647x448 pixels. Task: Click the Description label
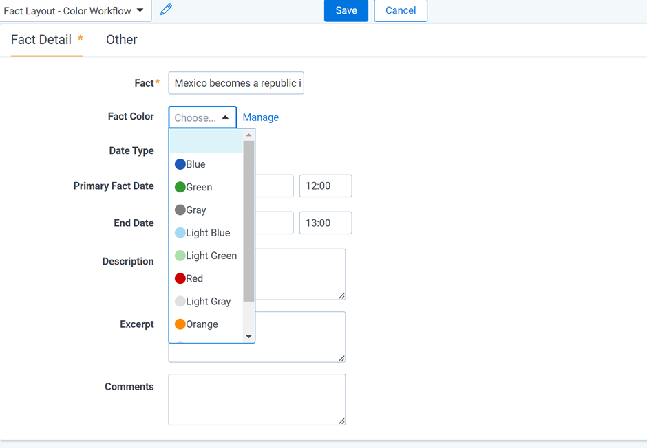(x=128, y=262)
